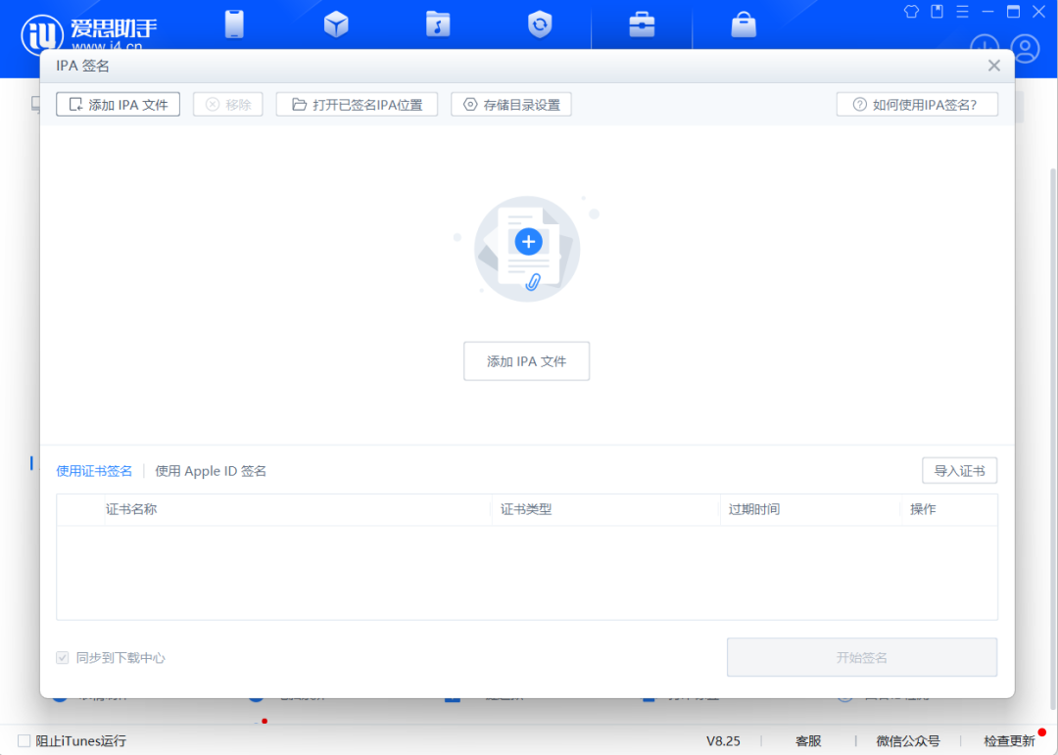Switch to 使用 Apple ID 签名 tab

click(211, 471)
